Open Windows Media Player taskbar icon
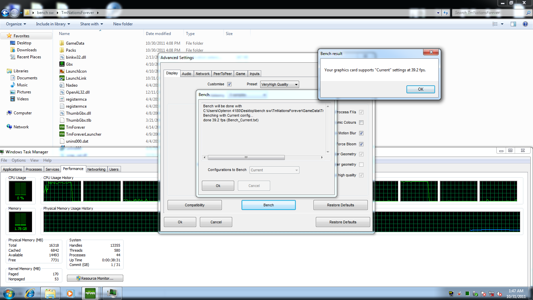 (70, 293)
